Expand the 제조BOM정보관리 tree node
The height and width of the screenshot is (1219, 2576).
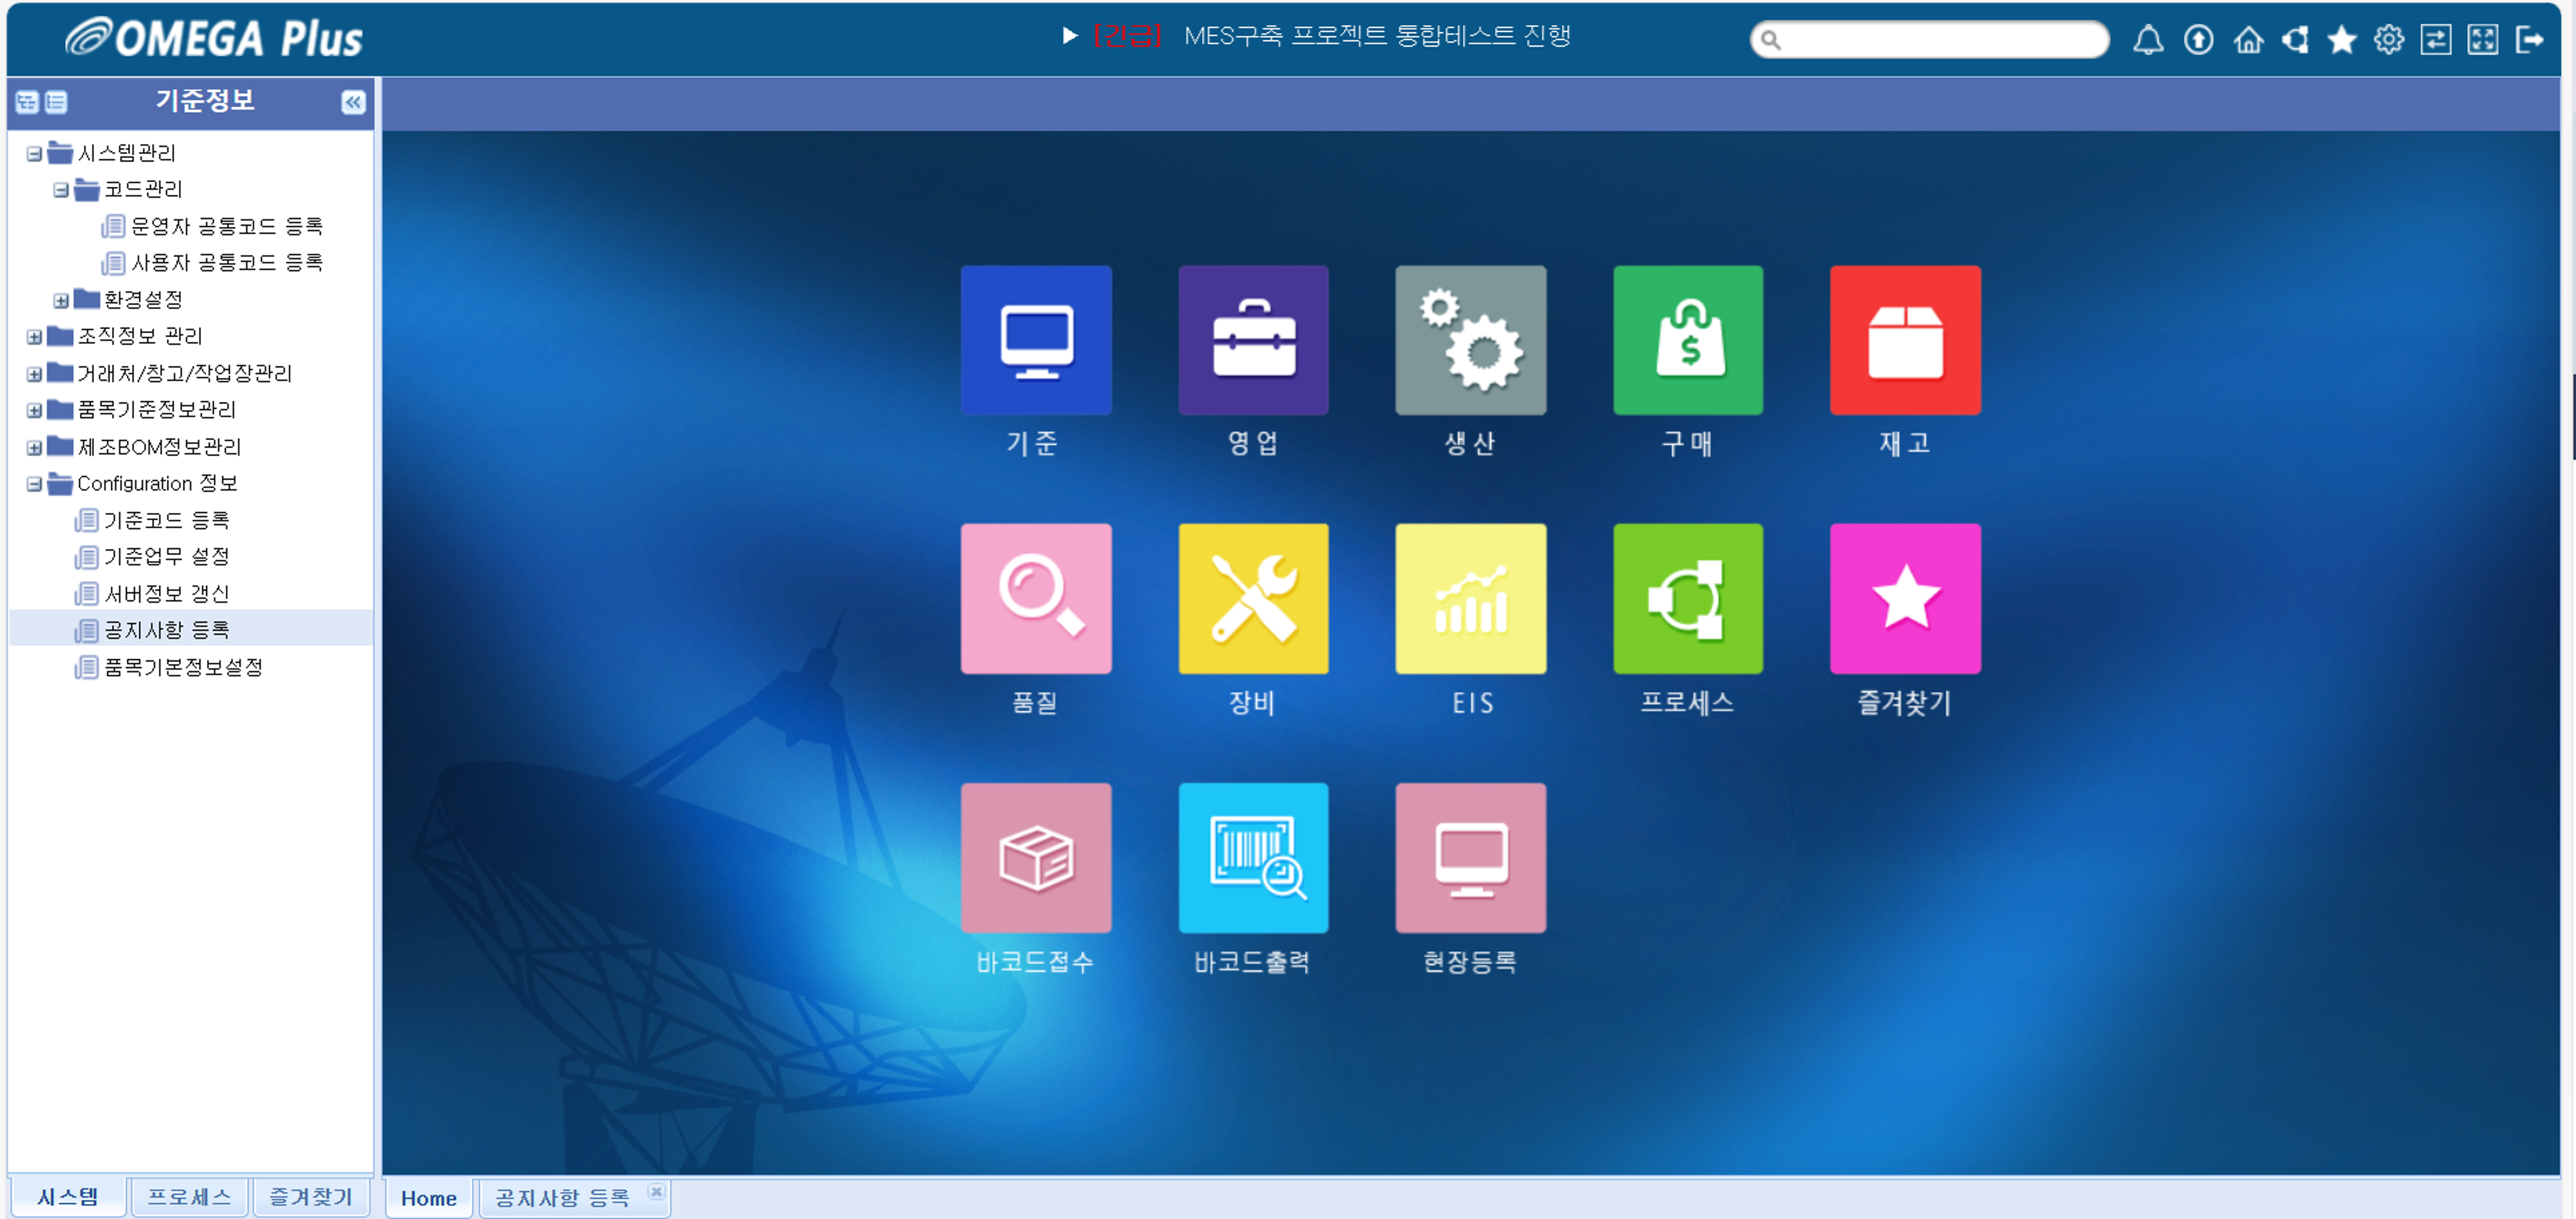click(34, 448)
